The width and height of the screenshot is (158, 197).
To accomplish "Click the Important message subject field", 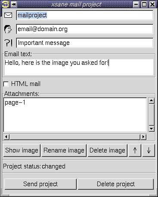I will coord(85,43).
